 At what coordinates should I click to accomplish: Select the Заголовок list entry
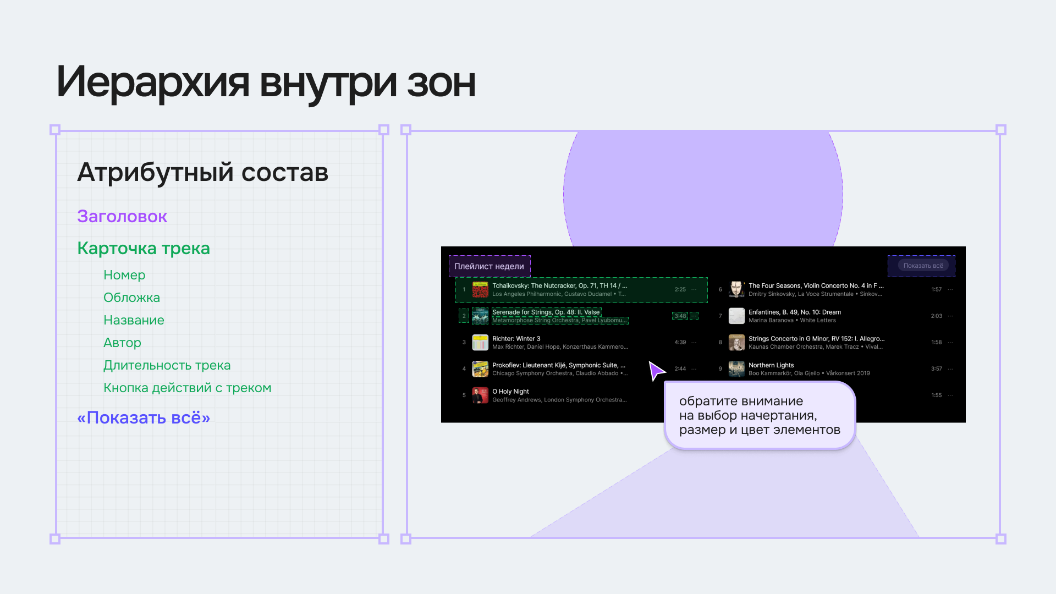[x=122, y=217]
